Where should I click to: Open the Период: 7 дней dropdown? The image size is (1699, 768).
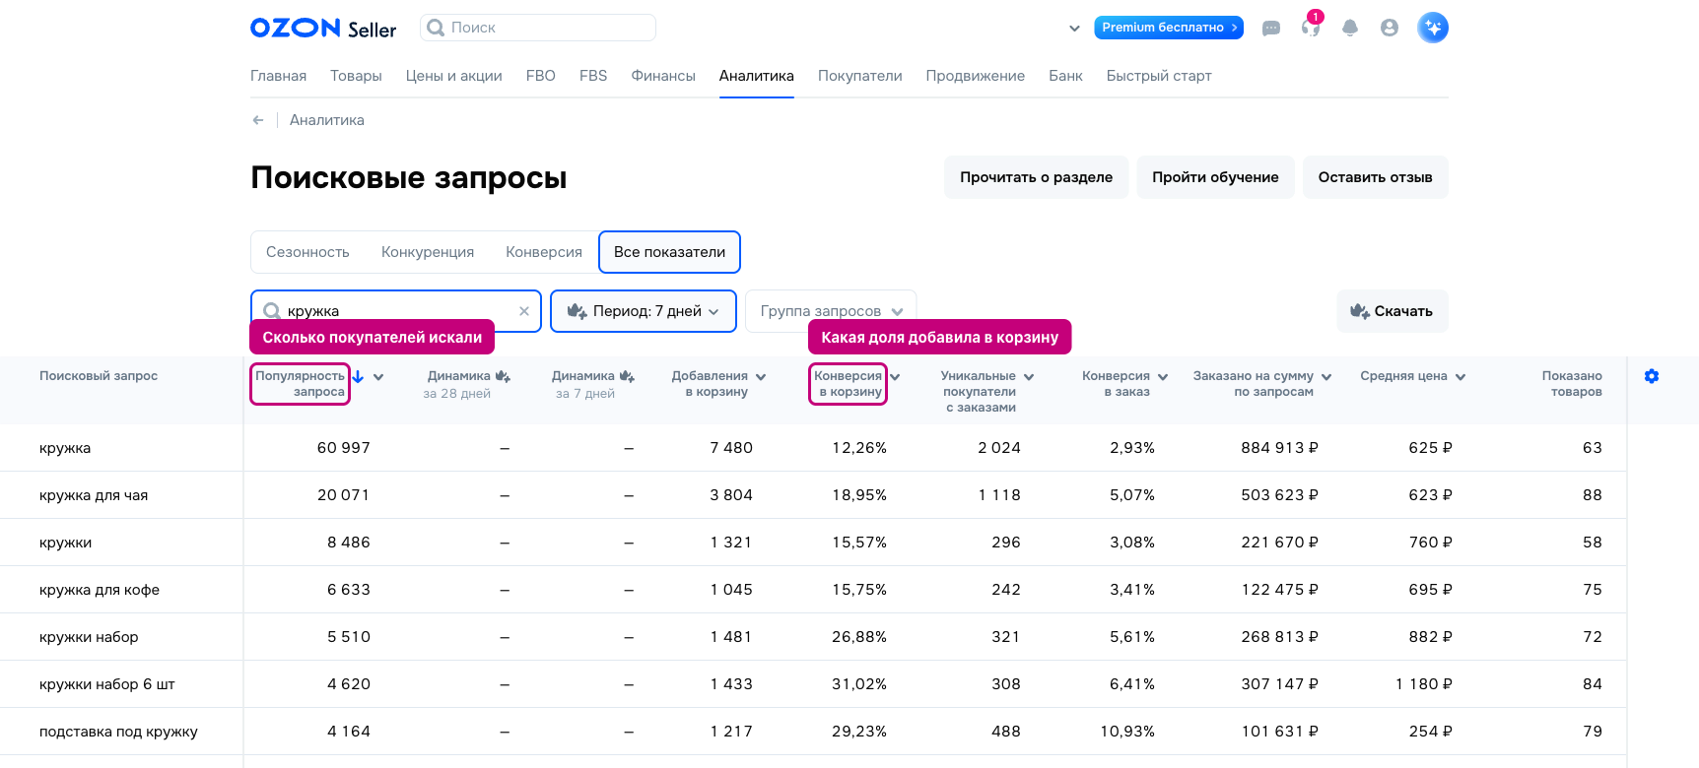click(x=644, y=311)
